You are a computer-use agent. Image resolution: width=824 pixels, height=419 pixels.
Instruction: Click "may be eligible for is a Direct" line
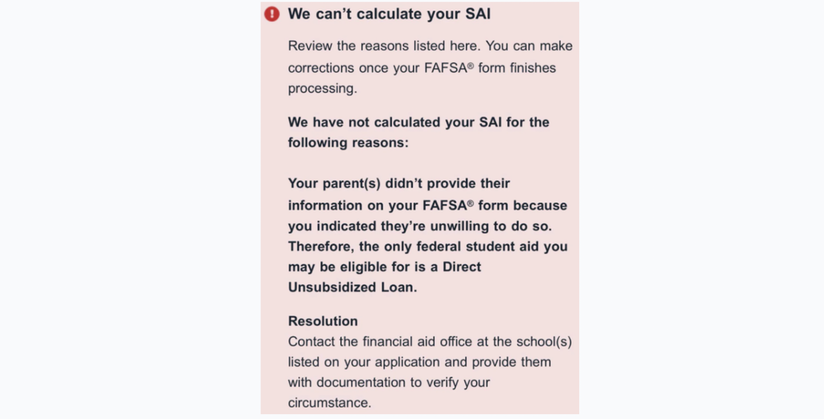click(384, 267)
